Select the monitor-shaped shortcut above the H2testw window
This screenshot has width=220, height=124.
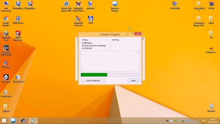[x=115, y=6]
